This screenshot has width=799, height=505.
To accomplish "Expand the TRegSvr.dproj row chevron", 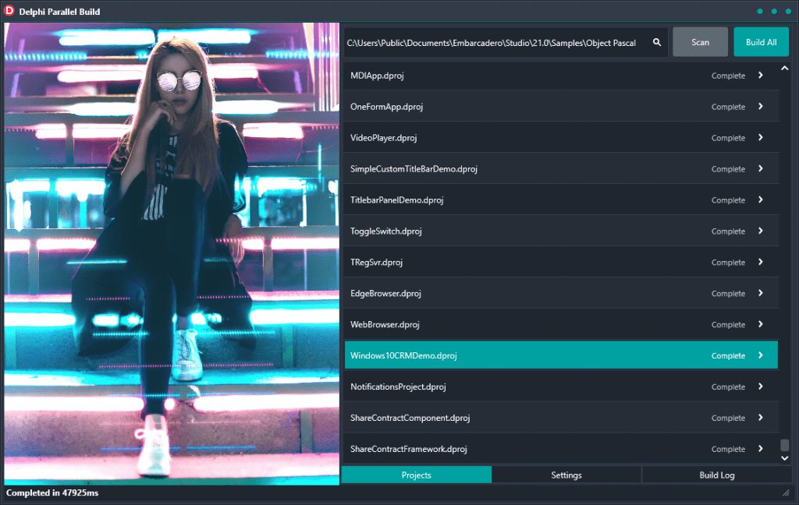I will pos(760,262).
